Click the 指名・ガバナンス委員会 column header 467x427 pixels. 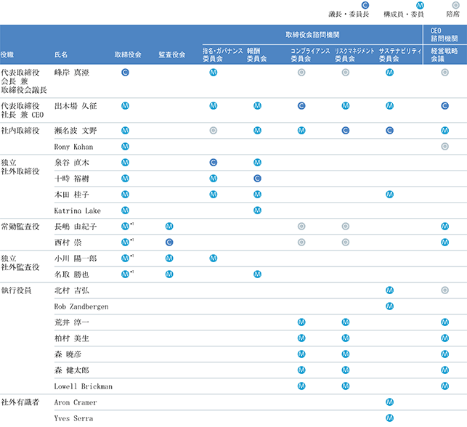[x=222, y=54]
